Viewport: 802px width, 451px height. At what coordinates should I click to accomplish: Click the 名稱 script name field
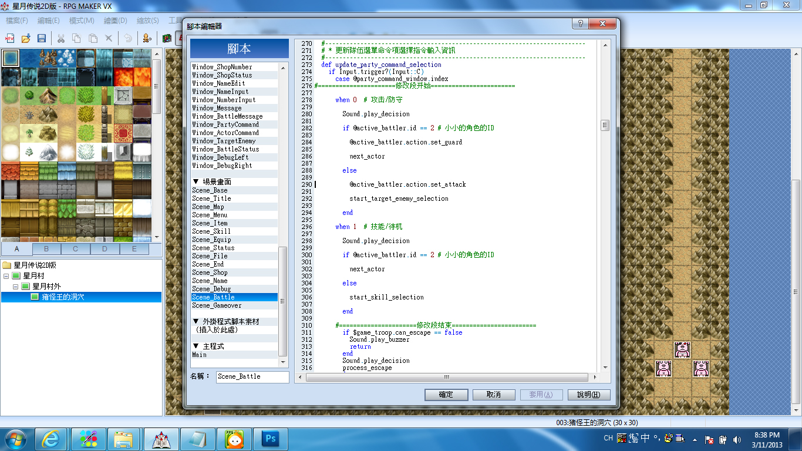252,376
